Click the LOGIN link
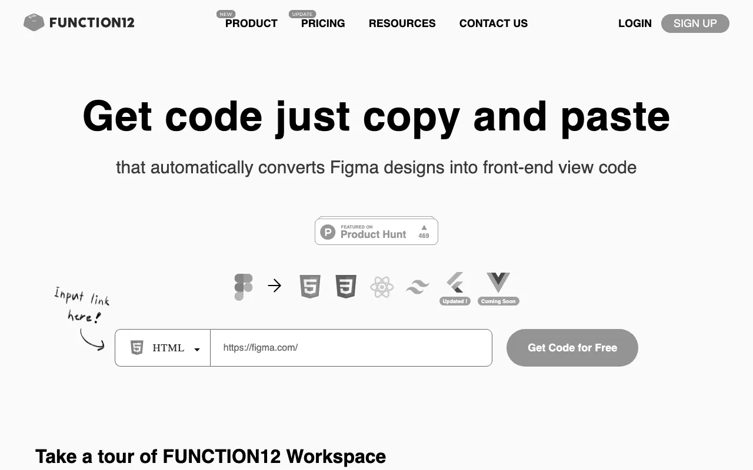753x470 pixels. [x=635, y=23]
